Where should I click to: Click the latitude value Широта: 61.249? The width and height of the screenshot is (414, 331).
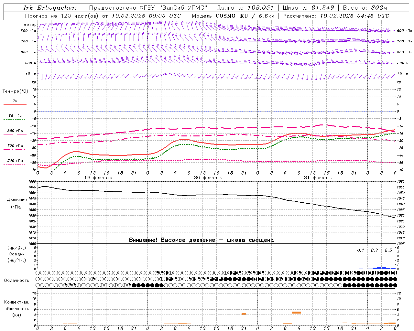(x=308, y=8)
